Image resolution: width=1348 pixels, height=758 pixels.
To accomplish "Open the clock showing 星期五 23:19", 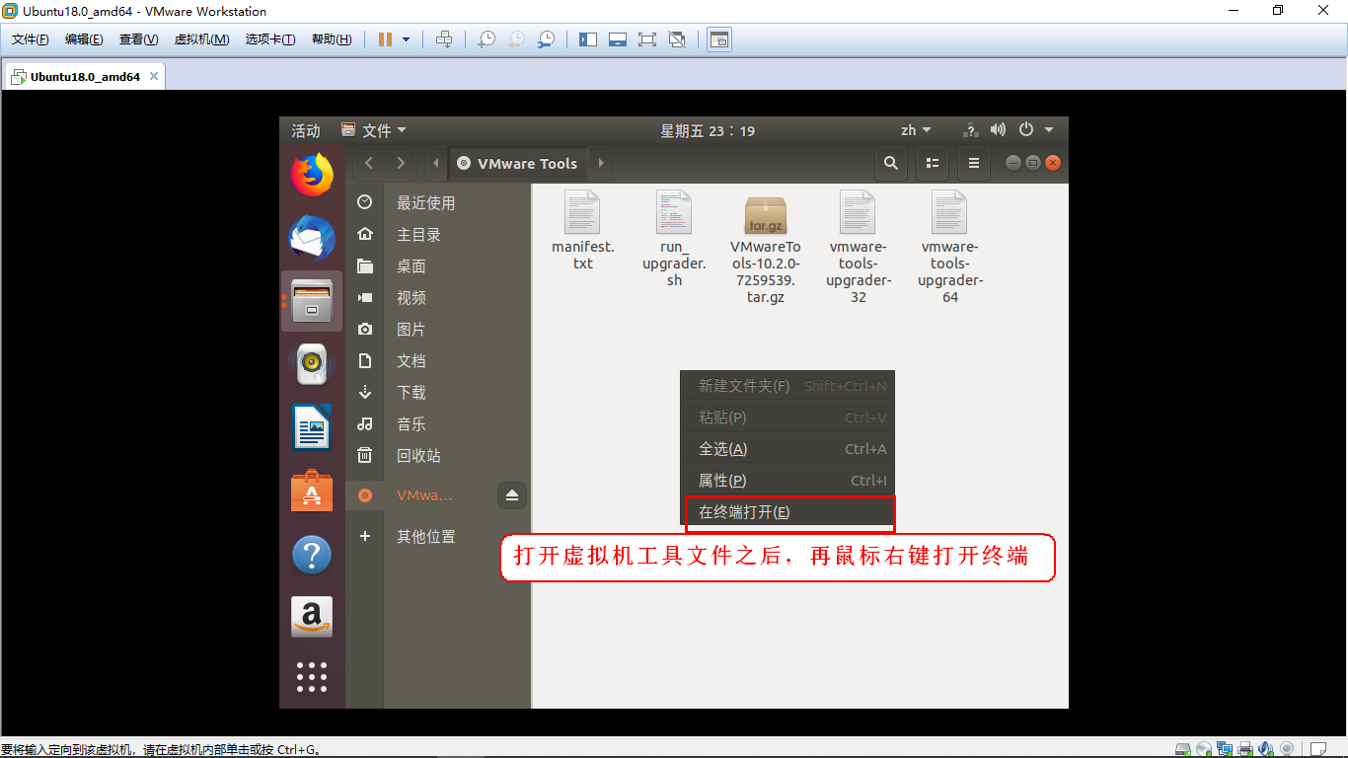I will [708, 130].
